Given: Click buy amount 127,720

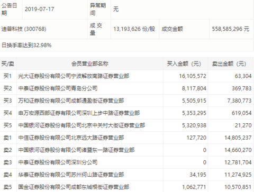Looking at the screenshot, I should [x=196, y=138].
